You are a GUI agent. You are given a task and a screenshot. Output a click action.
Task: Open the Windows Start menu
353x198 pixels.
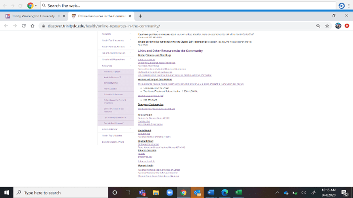(7, 192)
